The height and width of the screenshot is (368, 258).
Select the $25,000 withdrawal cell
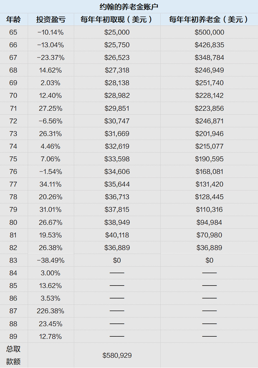pyautogui.click(x=117, y=32)
